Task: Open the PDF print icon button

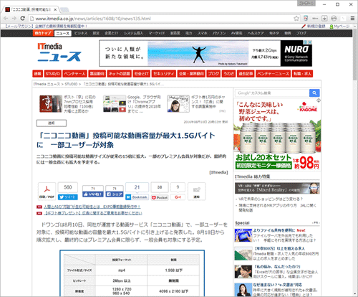Action: (47, 192)
